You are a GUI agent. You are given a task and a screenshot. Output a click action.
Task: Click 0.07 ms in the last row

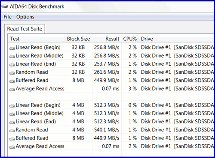coord(111,146)
